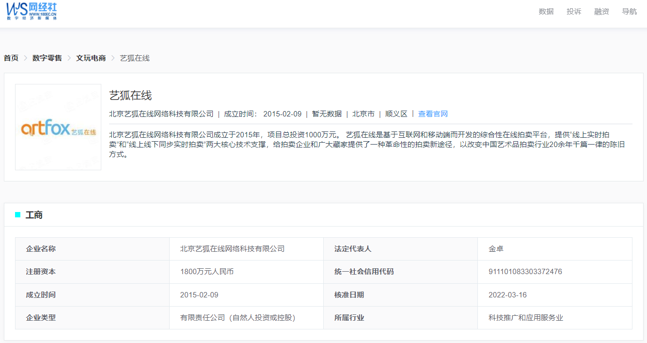This screenshot has height=343, width=647.
Task: Click 顺义区 district text
Action: 396,114
